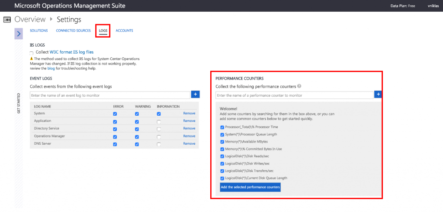This screenshot has width=443, height=212.
Task: Uncheck Error for System log
Action: [115, 114]
